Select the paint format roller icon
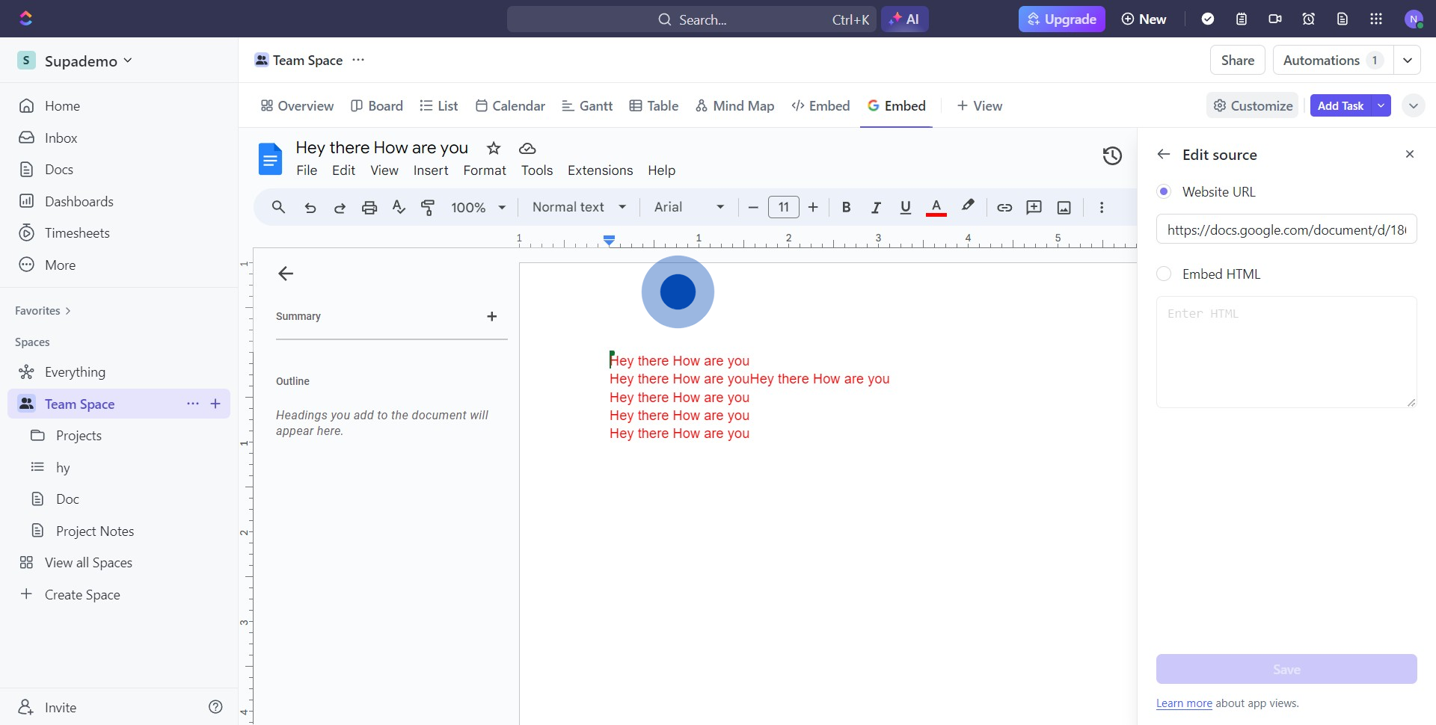This screenshot has width=1436, height=725. click(428, 208)
